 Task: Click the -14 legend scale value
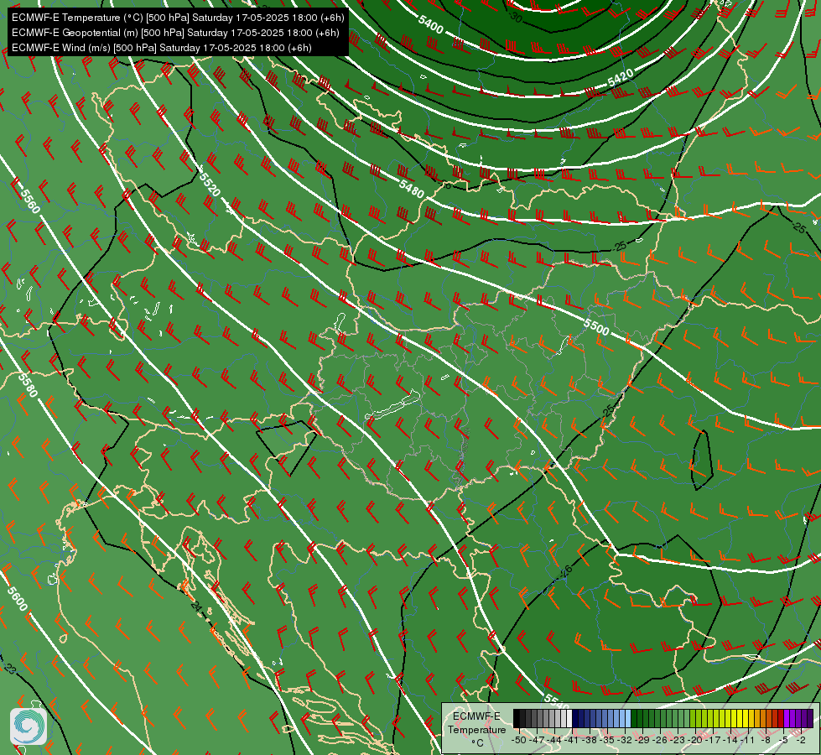point(730,740)
